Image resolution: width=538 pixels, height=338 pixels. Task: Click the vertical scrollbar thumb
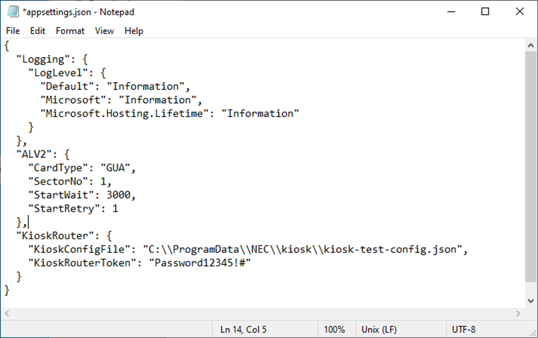[x=531, y=164]
